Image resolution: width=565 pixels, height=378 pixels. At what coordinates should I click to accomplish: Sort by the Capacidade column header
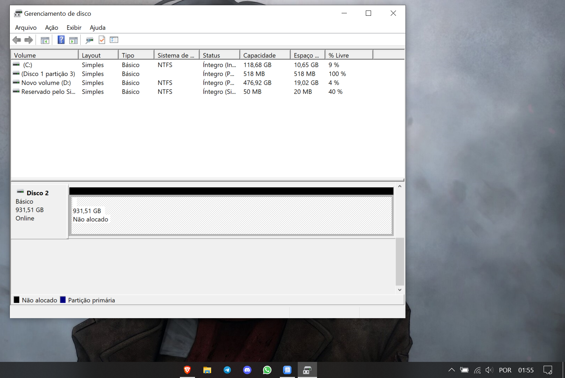tap(265, 55)
